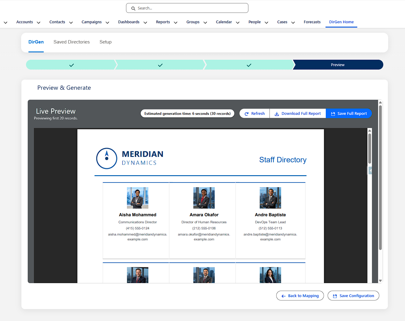
Task: Click the refresh icon in Live Preview
Action: point(246,113)
